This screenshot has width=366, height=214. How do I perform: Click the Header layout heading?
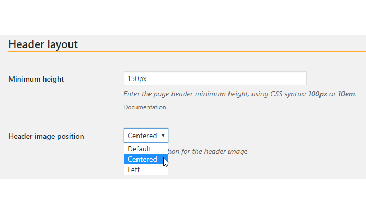click(43, 44)
